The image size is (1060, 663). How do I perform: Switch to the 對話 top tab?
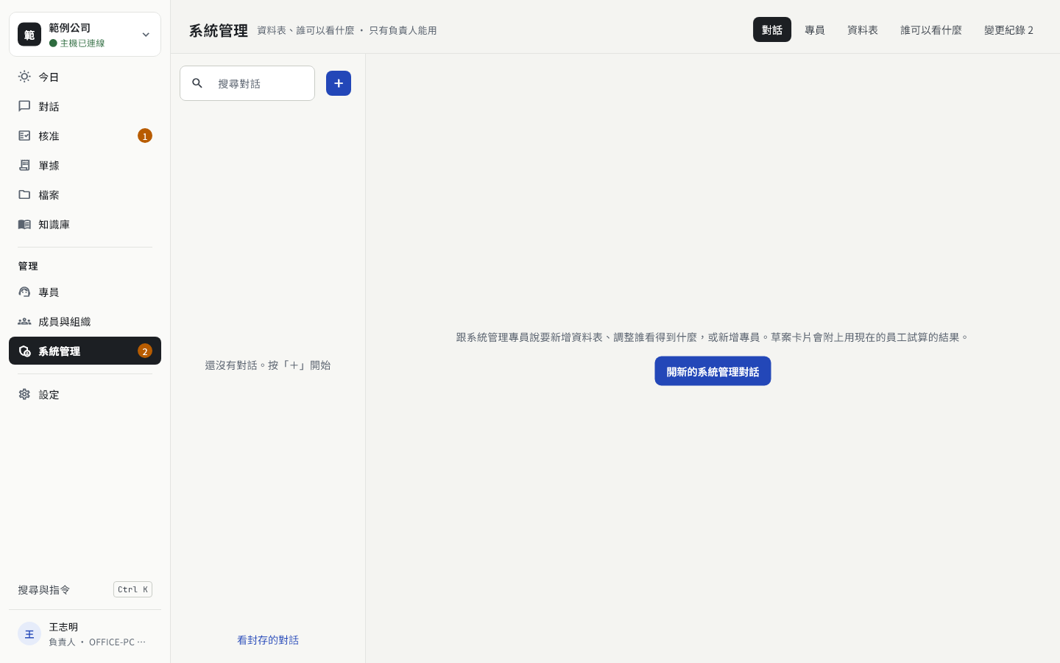tap(772, 29)
